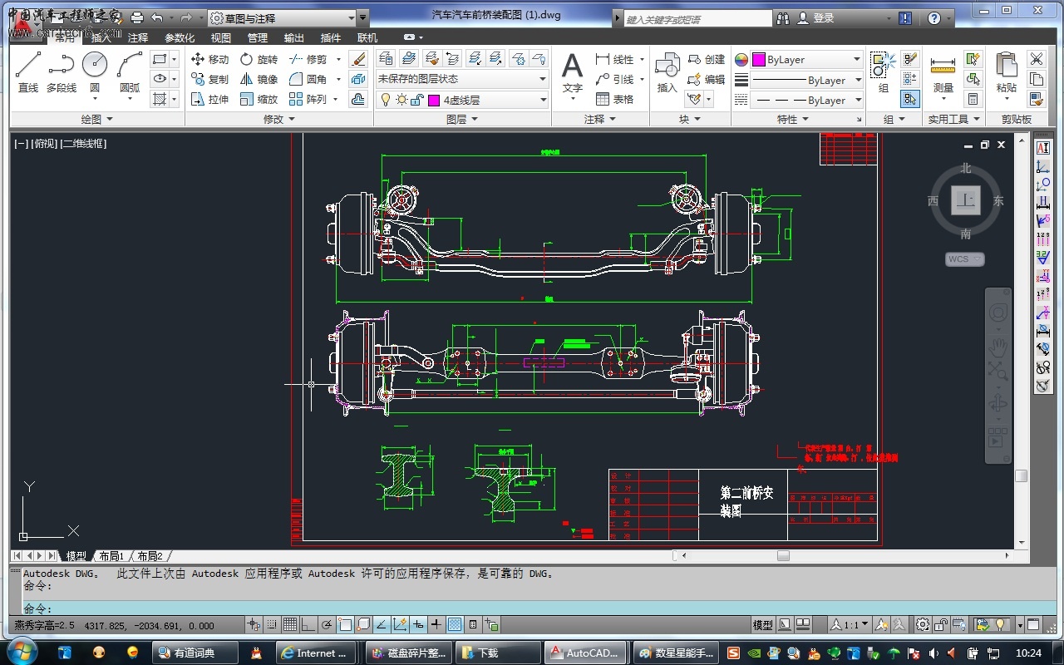Open the layer dropdown showing 4虚线层
The width and height of the screenshot is (1064, 665).
pyautogui.click(x=543, y=100)
